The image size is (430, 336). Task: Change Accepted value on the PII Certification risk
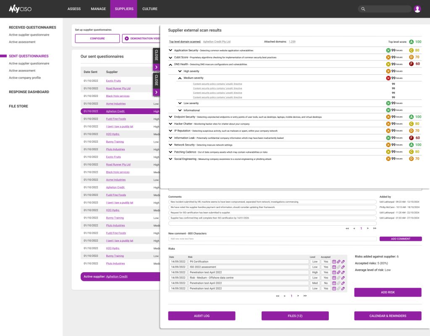point(326,261)
